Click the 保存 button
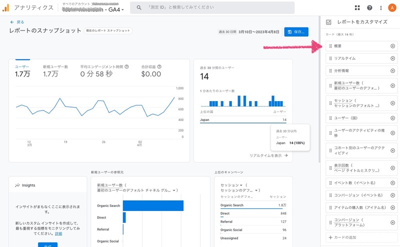The image size is (400, 247). pyautogui.click(x=296, y=32)
